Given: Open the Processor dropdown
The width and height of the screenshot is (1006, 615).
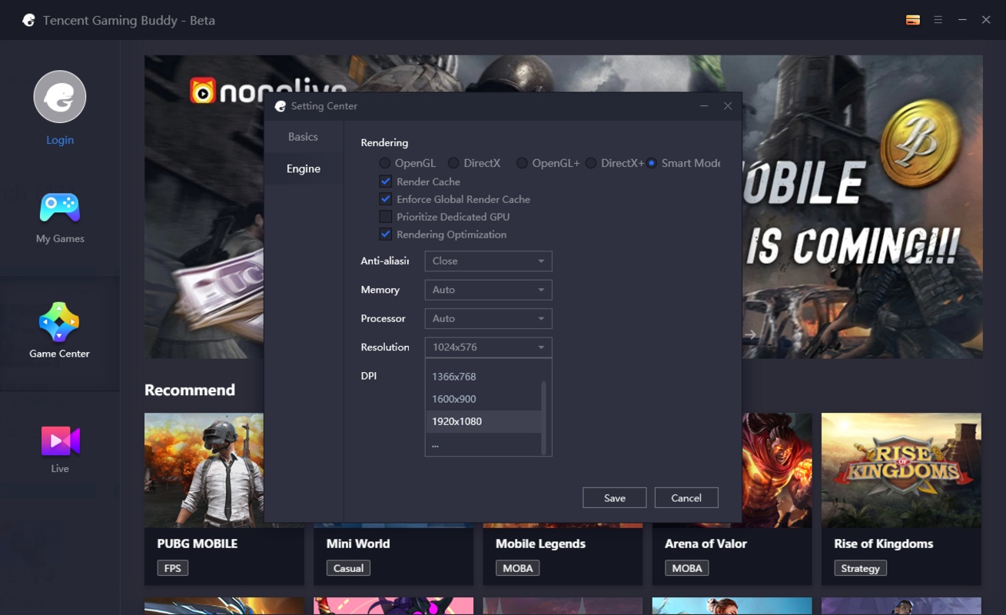Looking at the screenshot, I should (x=488, y=318).
